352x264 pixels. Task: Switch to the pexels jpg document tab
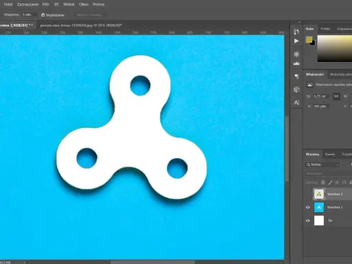pos(80,25)
